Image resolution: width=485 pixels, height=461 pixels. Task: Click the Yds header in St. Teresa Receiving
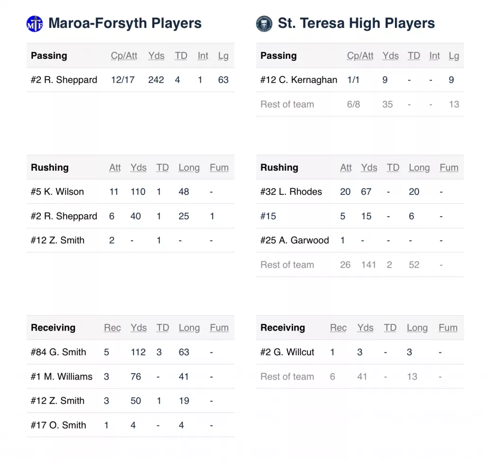point(365,328)
